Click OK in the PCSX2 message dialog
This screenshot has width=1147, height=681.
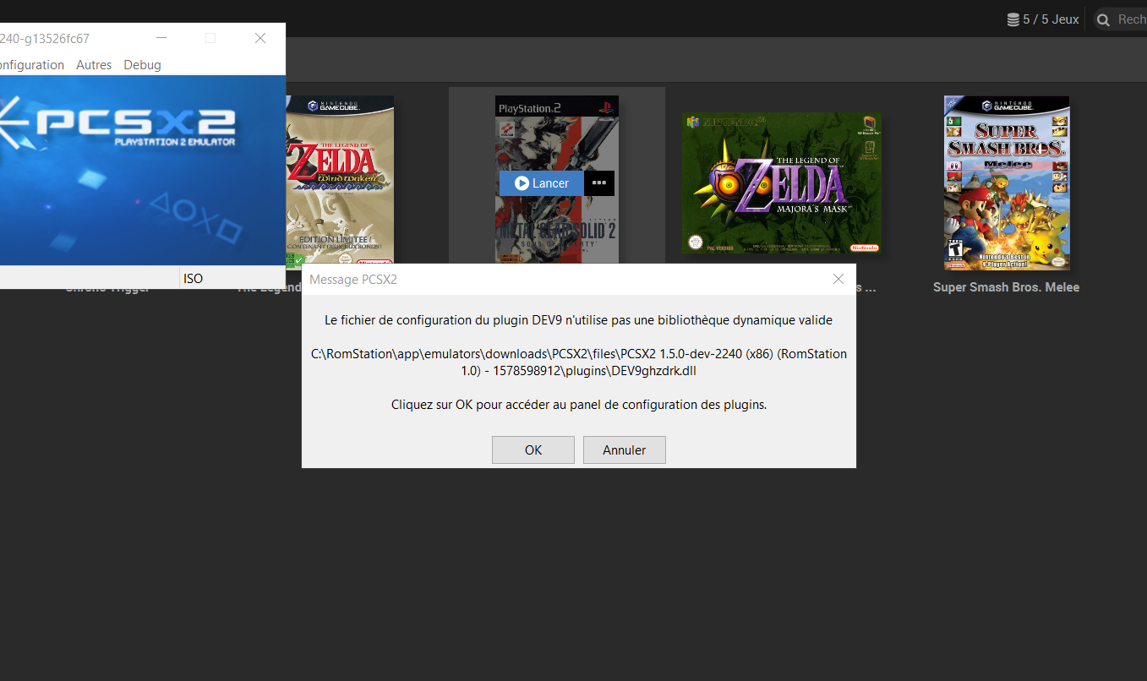pos(533,449)
